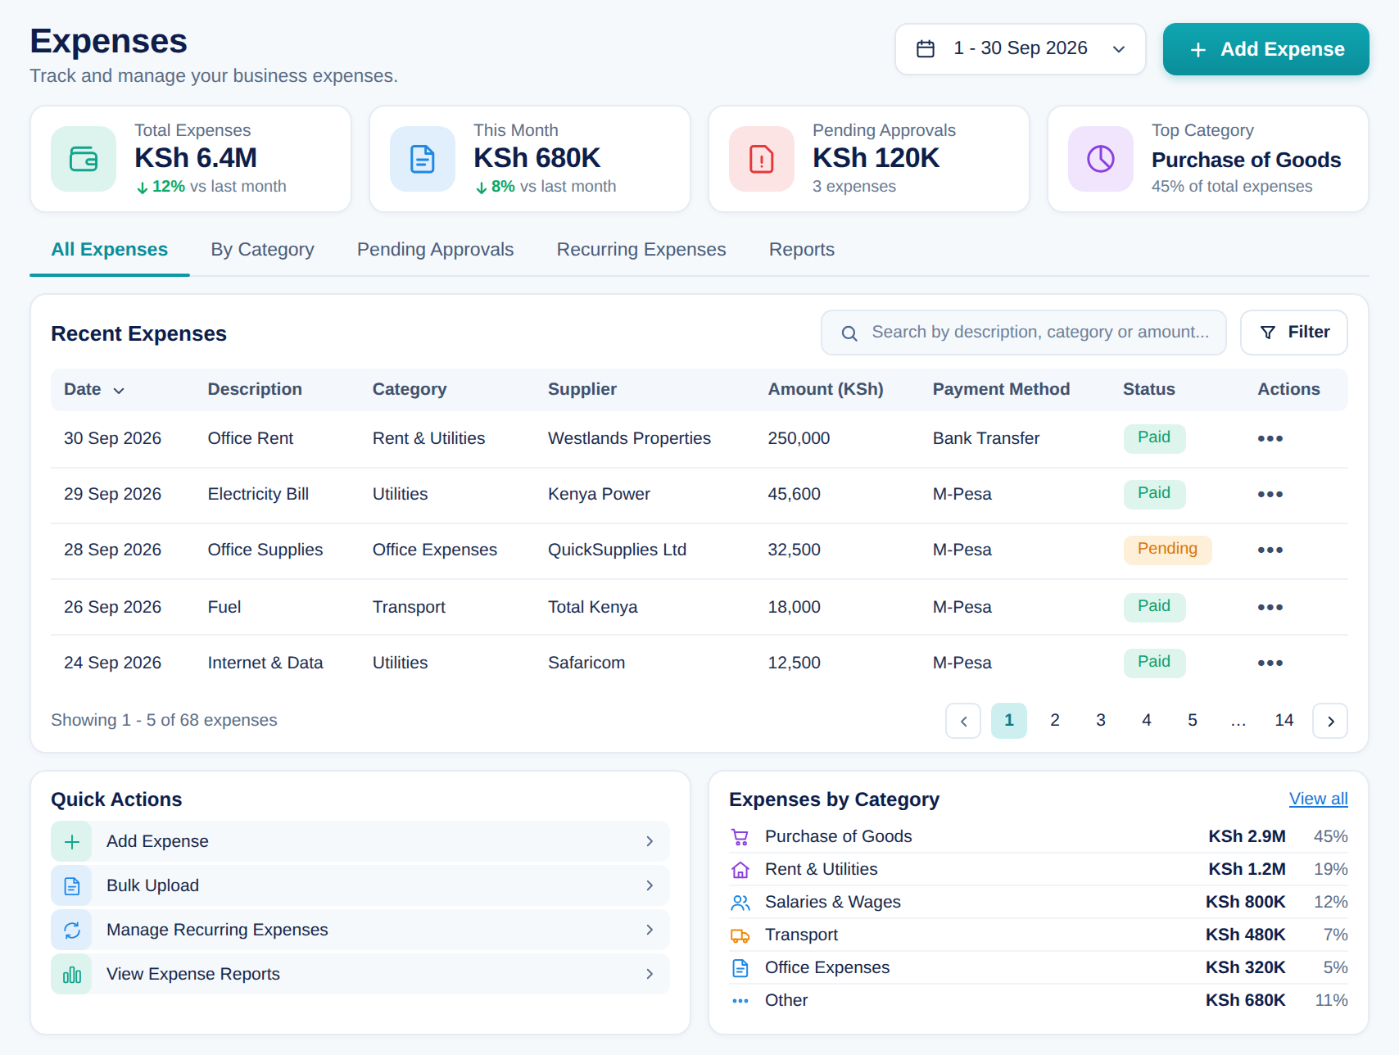Click the Pending status badge for Office Supplies

pyautogui.click(x=1167, y=550)
